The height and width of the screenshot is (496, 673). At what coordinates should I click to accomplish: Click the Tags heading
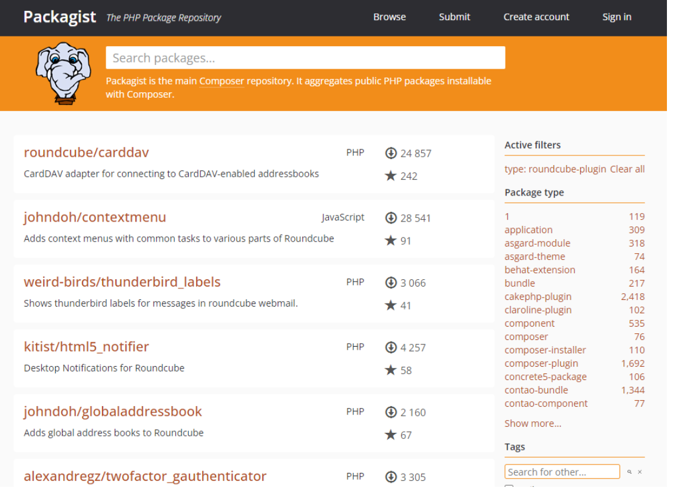pyautogui.click(x=515, y=447)
